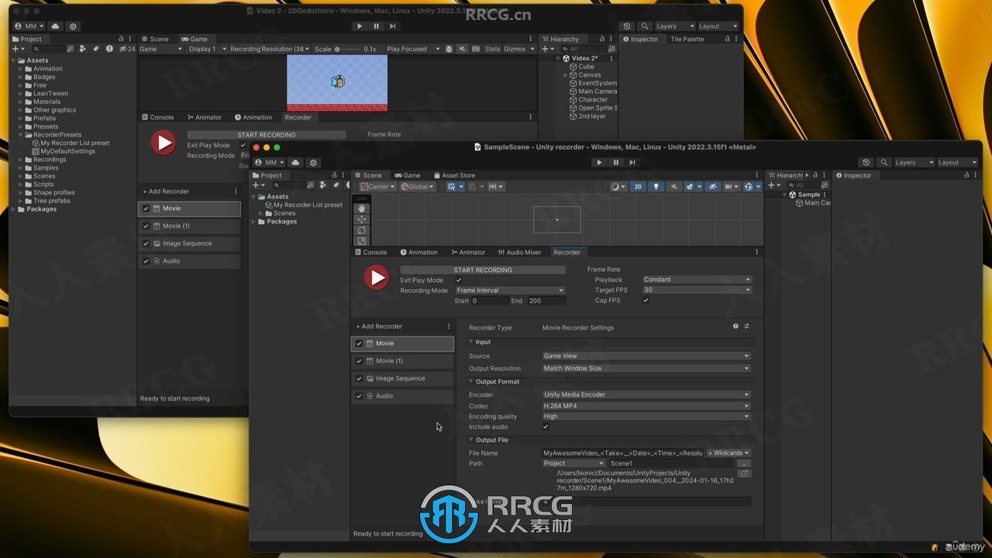This screenshot has width=992, height=558.
Task: Open Undo History icon in front window
Action: coord(866,163)
